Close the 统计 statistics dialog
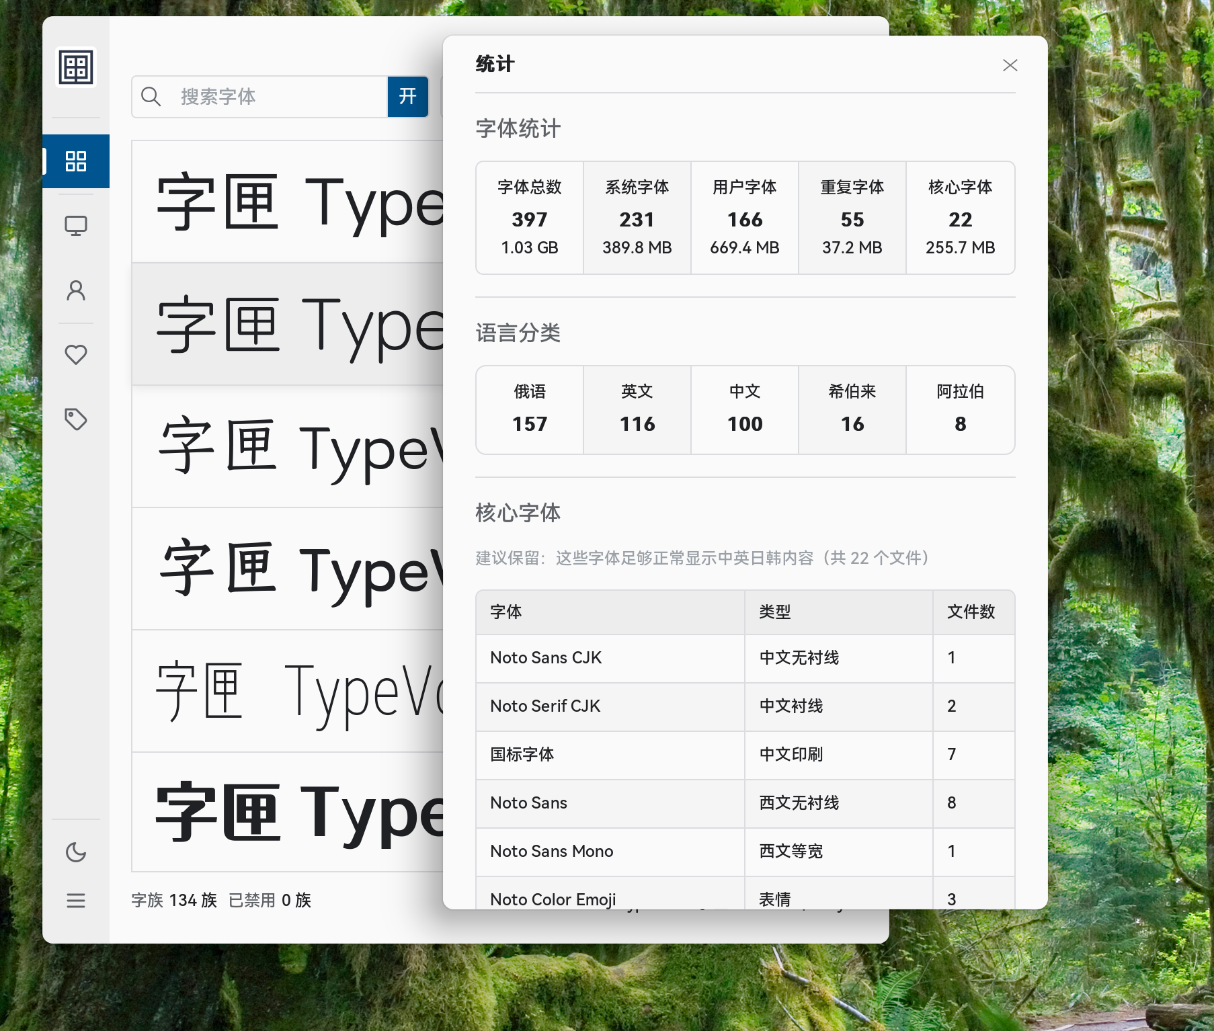The height and width of the screenshot is (1031, 1214). 1010,65
